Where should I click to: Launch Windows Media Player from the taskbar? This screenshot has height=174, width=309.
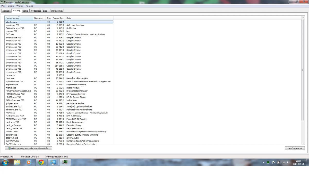point(29,162)
